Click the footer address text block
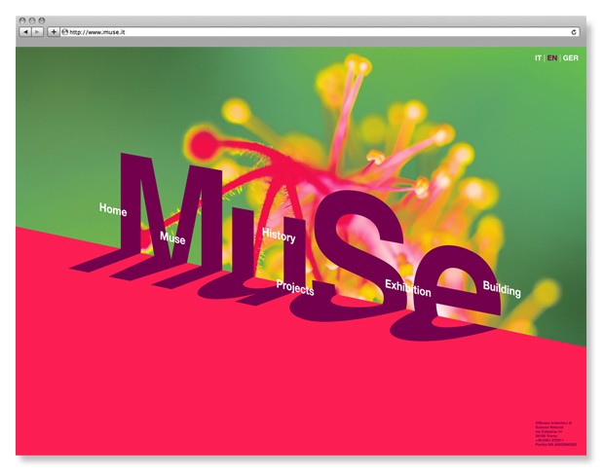The width and height of the screenshot is (604, 474). pyautogui.click(x=555, y=433)
